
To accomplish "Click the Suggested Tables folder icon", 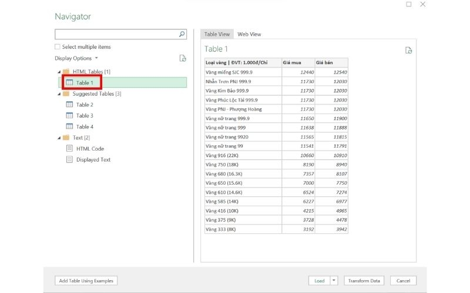I will (x=66, y=94).
